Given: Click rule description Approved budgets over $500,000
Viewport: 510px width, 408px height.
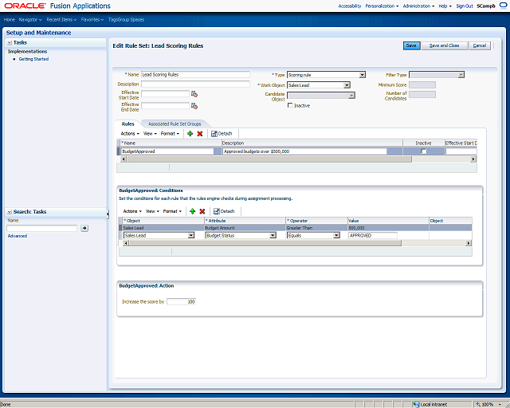Looking at the screenshot, I should click(x=304, y=151).
